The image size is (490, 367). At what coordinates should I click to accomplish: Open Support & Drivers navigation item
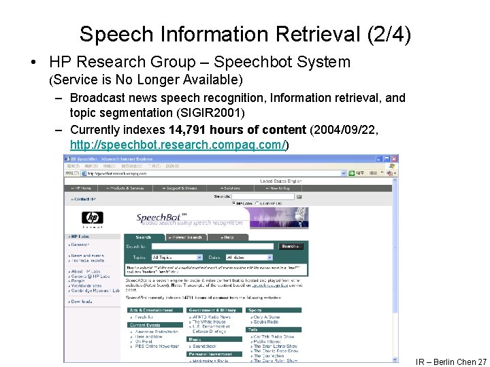click(x=180, y=188)
